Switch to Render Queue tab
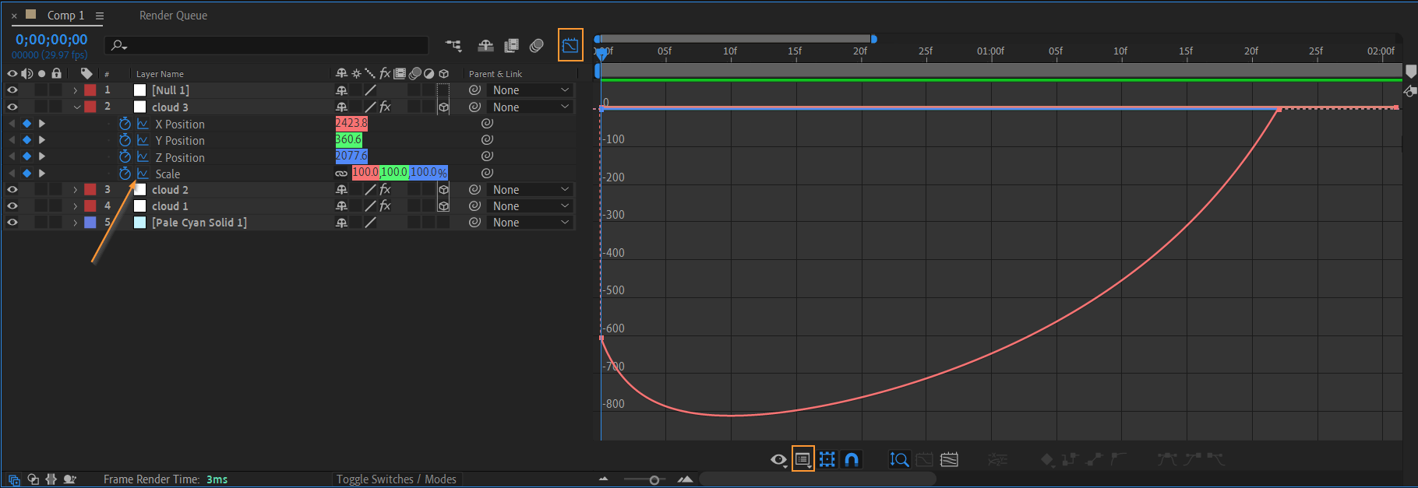 173,16
